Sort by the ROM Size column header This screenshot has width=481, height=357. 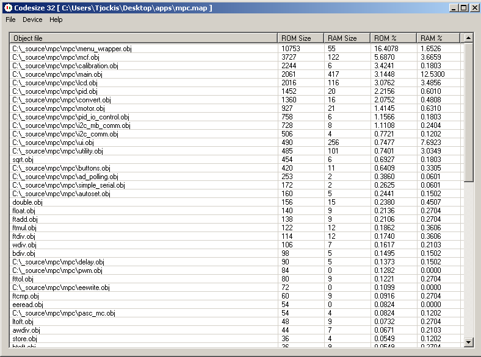(300, 38)
